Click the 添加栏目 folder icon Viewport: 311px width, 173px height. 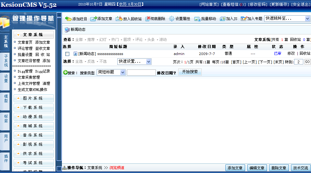click(68, 19)
